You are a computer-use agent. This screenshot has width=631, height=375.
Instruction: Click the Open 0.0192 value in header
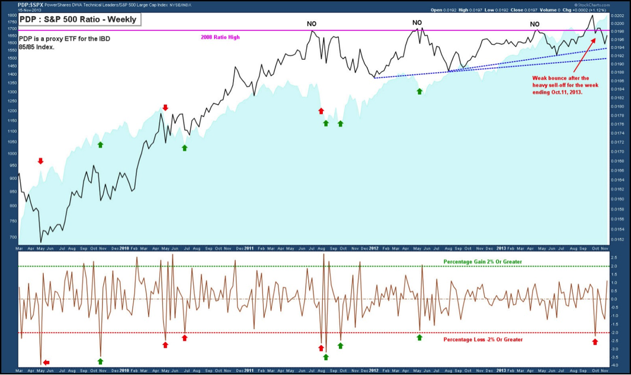coord(443,10)
